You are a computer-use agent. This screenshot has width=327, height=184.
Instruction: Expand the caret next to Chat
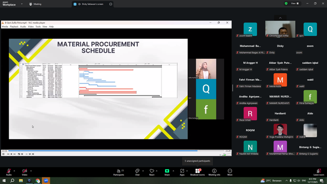click(x=143, y=171)
